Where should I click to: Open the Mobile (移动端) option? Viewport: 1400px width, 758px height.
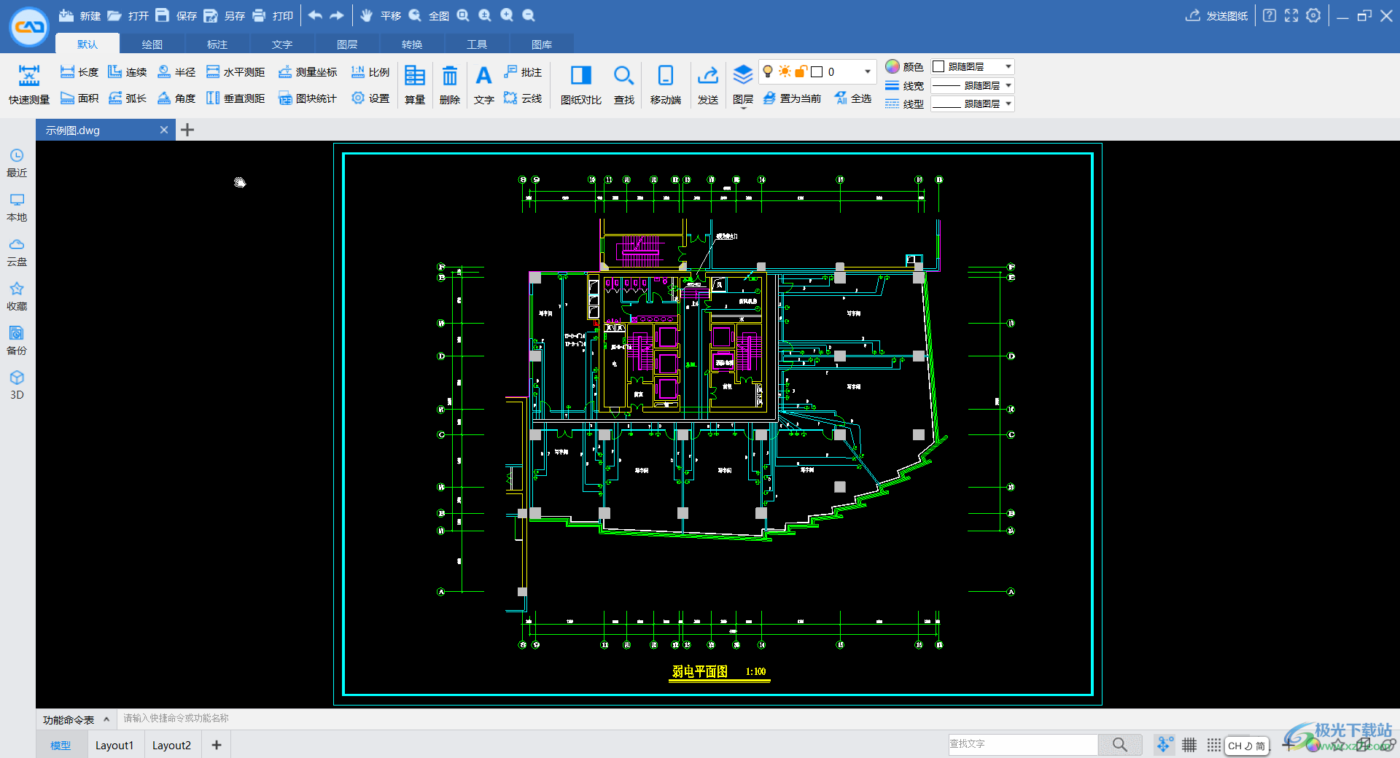(x=665, y=85)
